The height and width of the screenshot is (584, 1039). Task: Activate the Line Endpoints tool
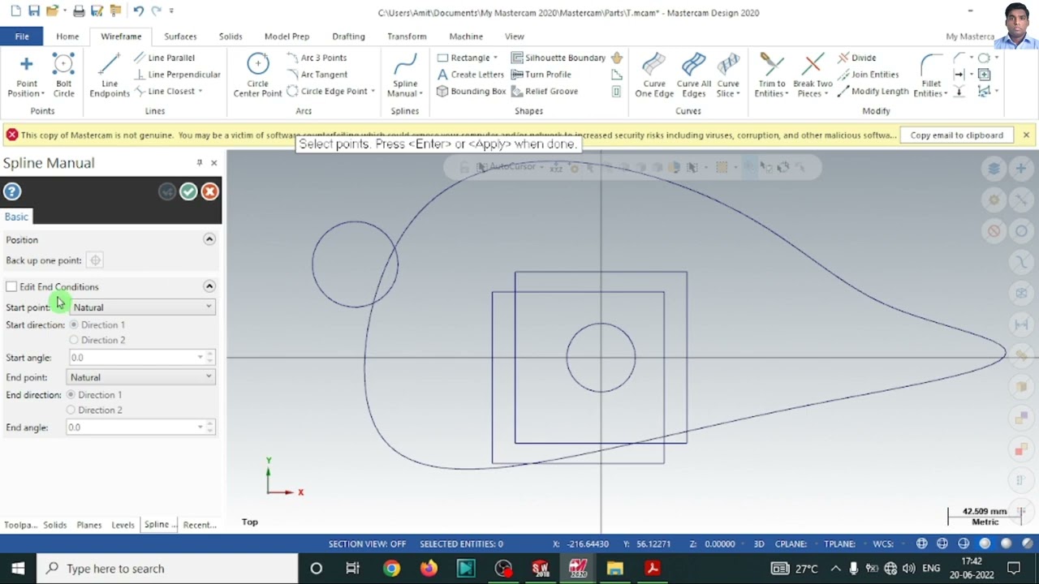tap(110, 75)
